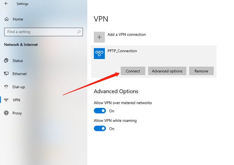Click the Proxy globe icon
Viewport: 234px width, 165px height.
(x=6, y=113)
